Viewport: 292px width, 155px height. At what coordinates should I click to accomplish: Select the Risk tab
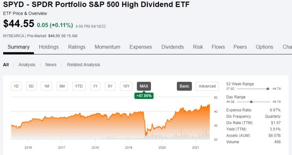(x=198, y=47)
